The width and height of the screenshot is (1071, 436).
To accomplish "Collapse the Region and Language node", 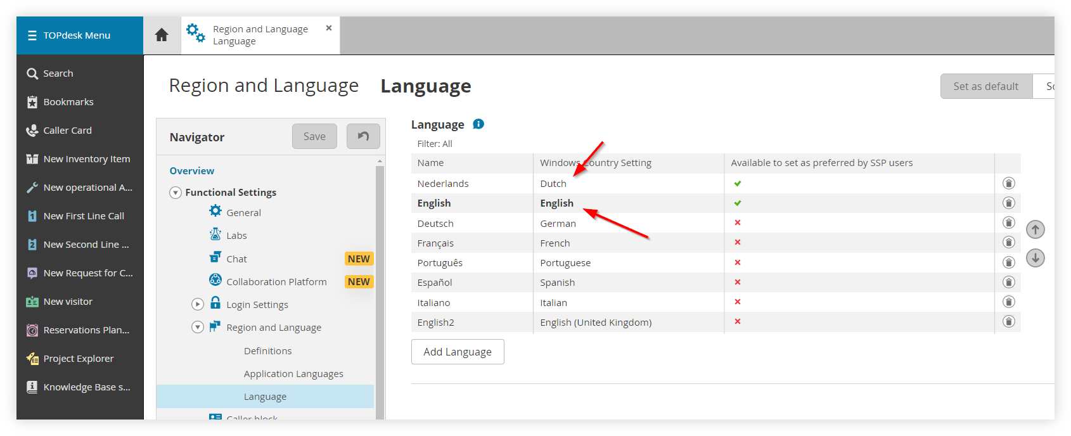I will click(x=198, y=327).
